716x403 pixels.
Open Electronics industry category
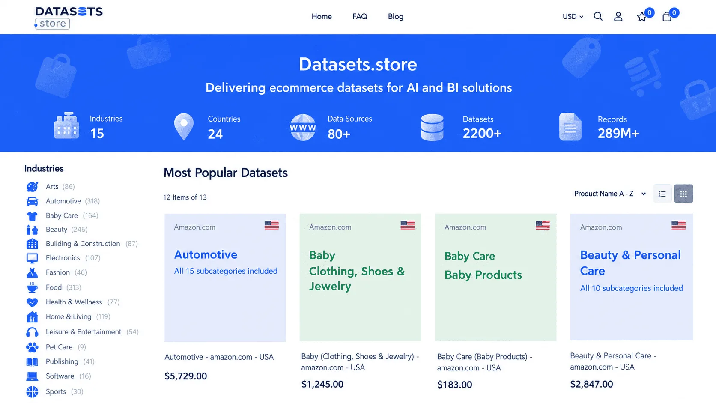point(63,258)
